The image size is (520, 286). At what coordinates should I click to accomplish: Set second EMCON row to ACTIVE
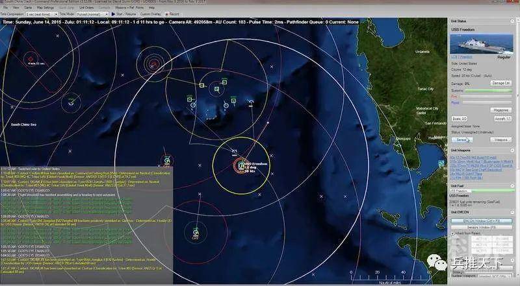(482, 244)
